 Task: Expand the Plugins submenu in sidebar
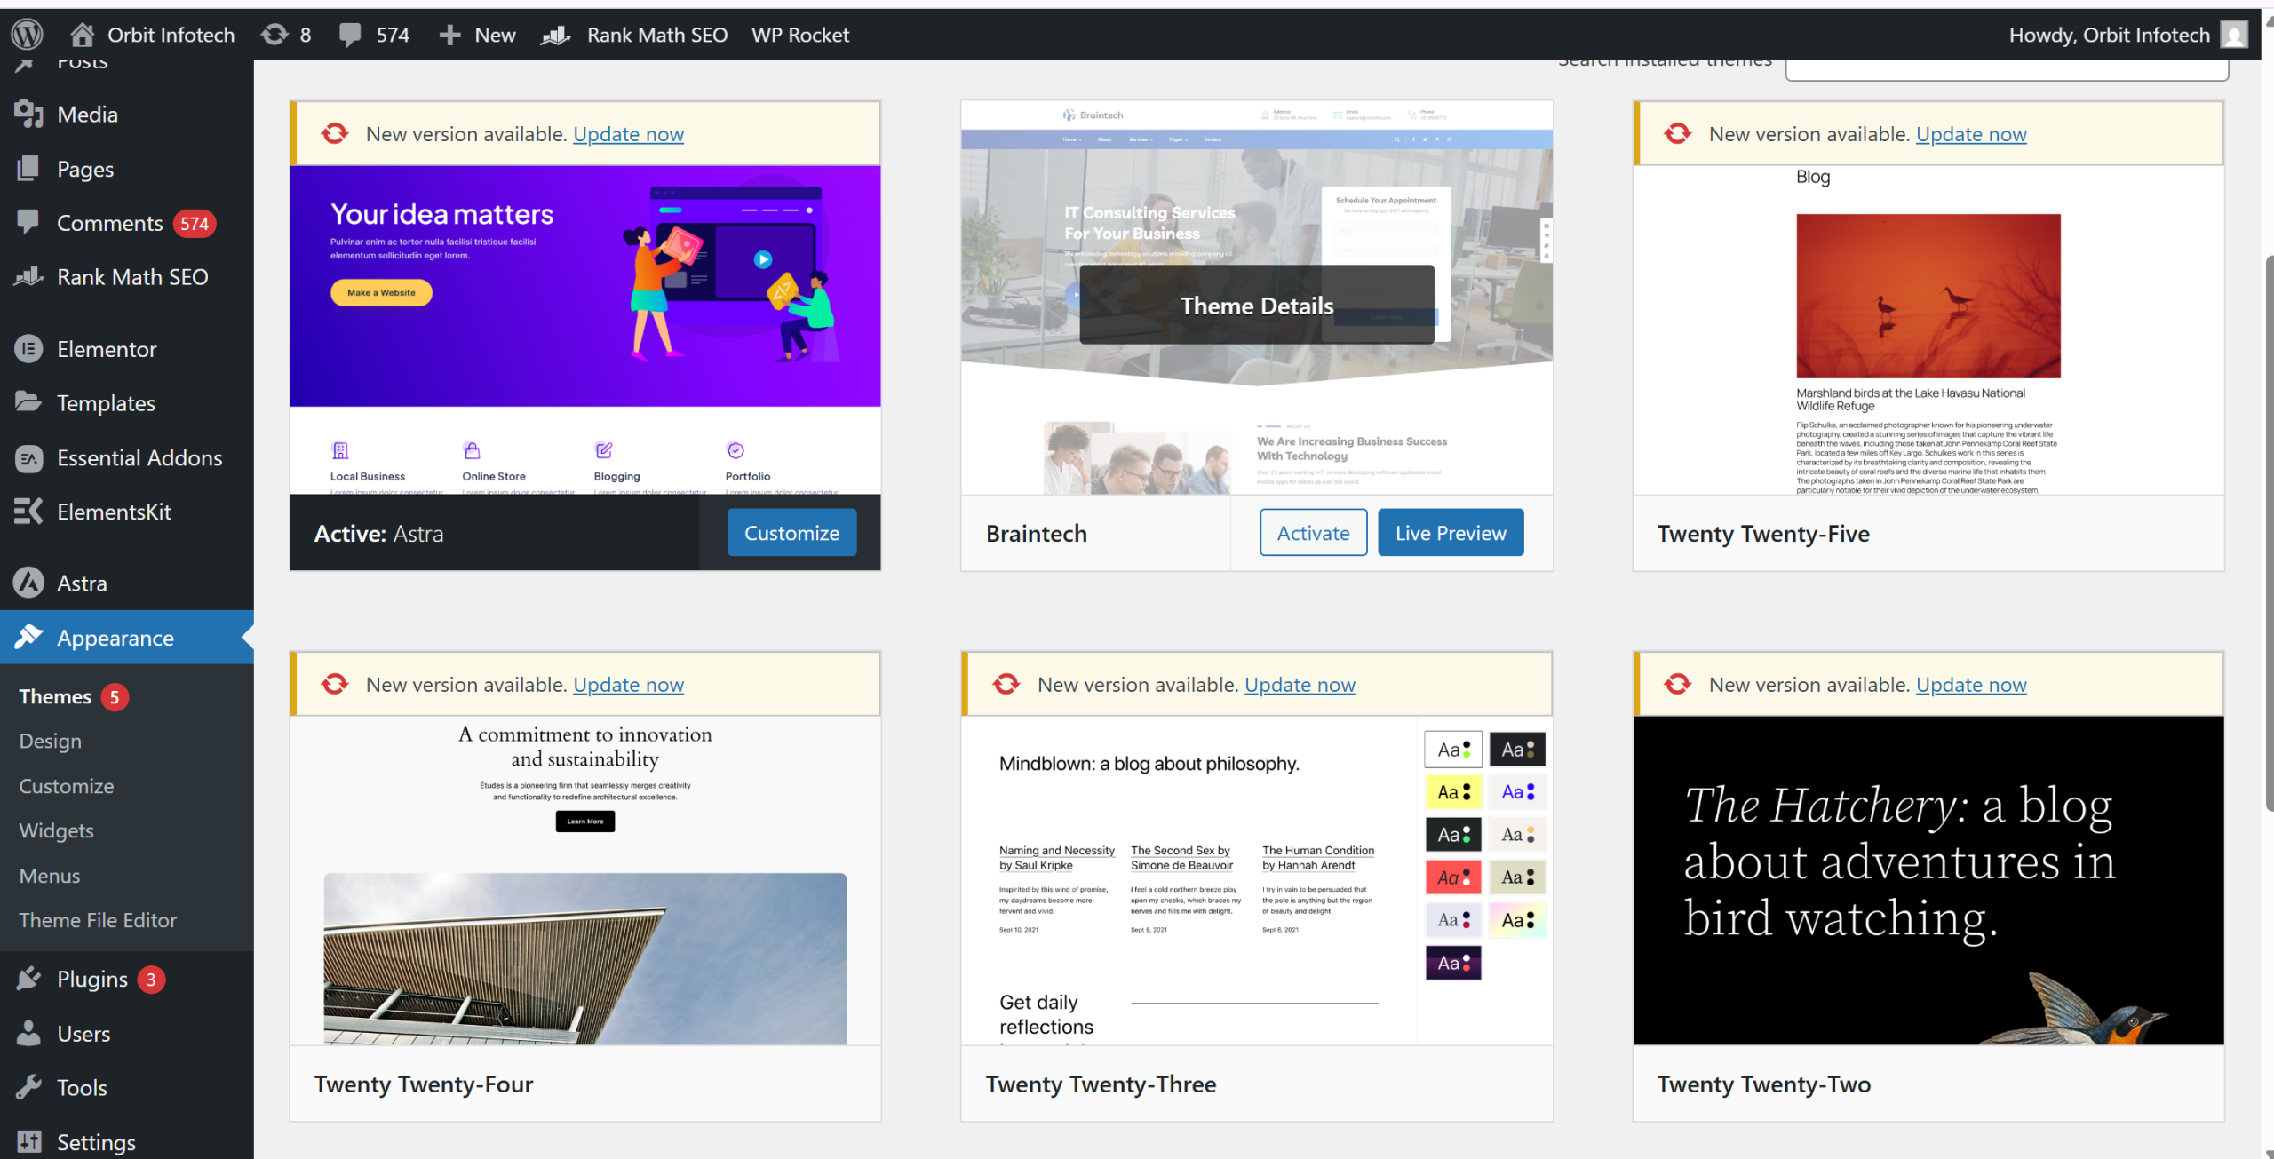92,979
